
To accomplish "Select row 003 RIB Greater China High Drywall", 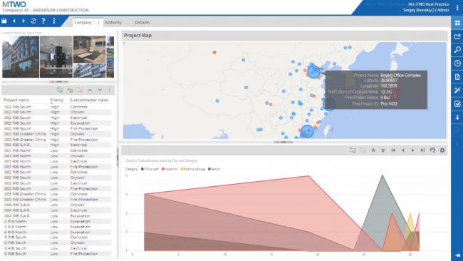I will [x=57, y=134].
